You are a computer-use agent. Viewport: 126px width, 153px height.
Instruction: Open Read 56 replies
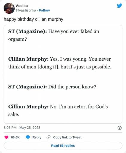[x=63, y=146]
